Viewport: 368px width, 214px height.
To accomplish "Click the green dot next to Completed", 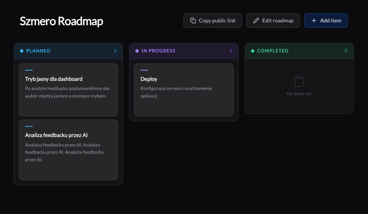I will (252, 51).
